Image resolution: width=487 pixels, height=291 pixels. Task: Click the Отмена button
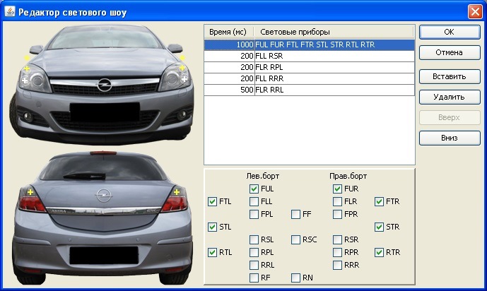click(x=450, y=52)
